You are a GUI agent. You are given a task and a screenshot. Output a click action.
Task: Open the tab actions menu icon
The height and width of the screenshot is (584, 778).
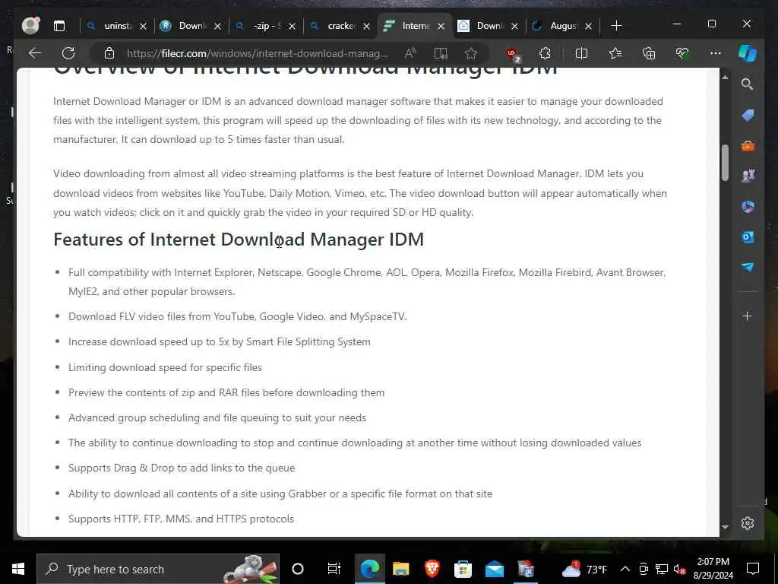[x=59, y=26]
